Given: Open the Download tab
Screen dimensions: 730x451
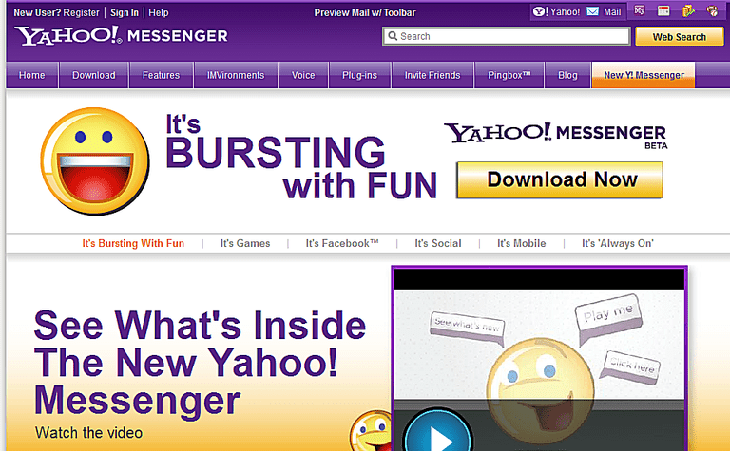Looking at the screenshot, I should [x=93, y=75].
